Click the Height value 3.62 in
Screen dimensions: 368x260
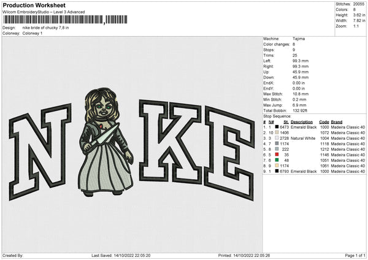click(359, 15)
